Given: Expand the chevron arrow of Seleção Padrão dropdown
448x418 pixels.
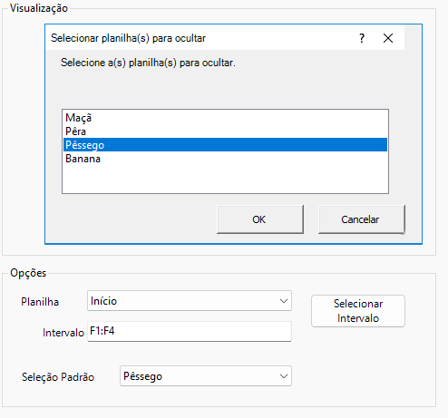Looking at the screenshot, I should click(283, 376).
